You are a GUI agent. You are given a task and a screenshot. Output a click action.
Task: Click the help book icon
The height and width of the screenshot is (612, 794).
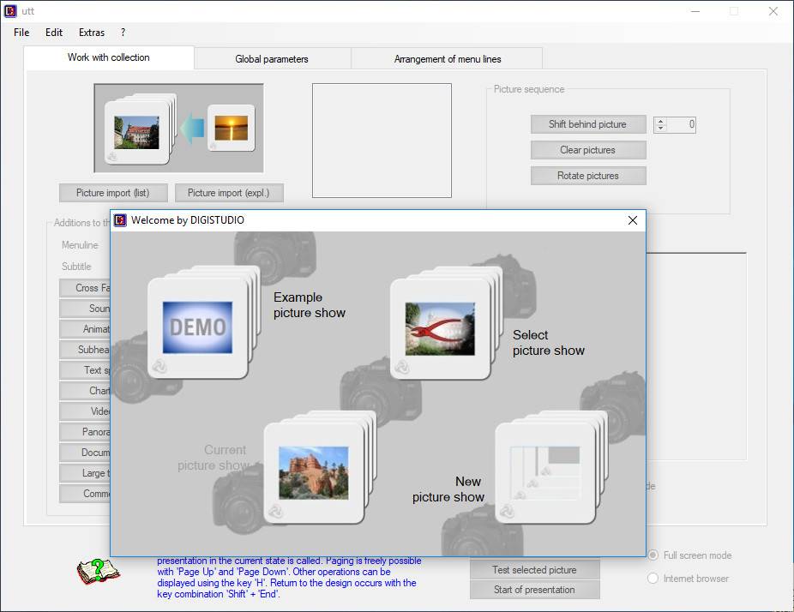coord(98,572)
